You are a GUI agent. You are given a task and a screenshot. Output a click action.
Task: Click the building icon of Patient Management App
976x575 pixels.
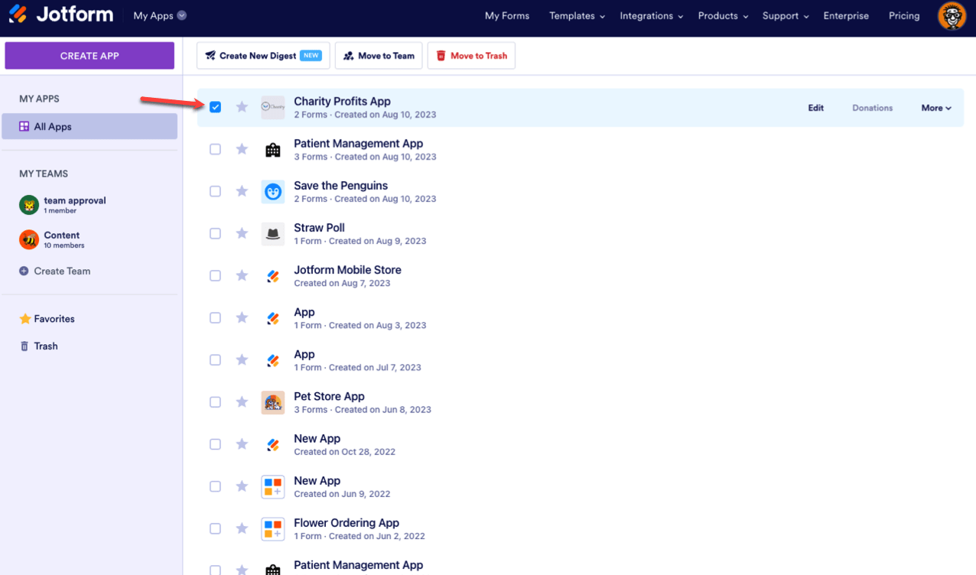click(x=273, y=150)
